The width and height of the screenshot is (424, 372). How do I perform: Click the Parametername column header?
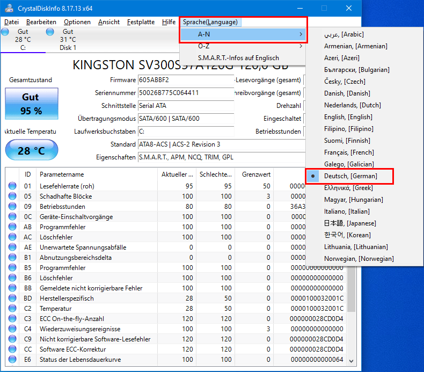click(97, 174)
